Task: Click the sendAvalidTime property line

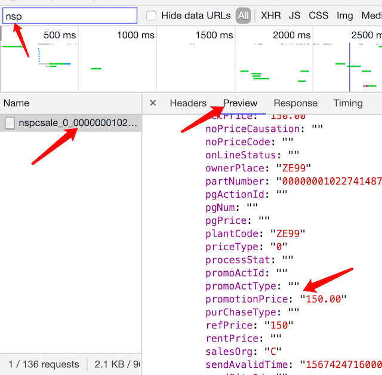Action: point(294,365)
